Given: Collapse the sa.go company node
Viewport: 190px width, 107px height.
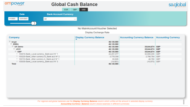Looking at the screenshot, I should pos(10,42).
